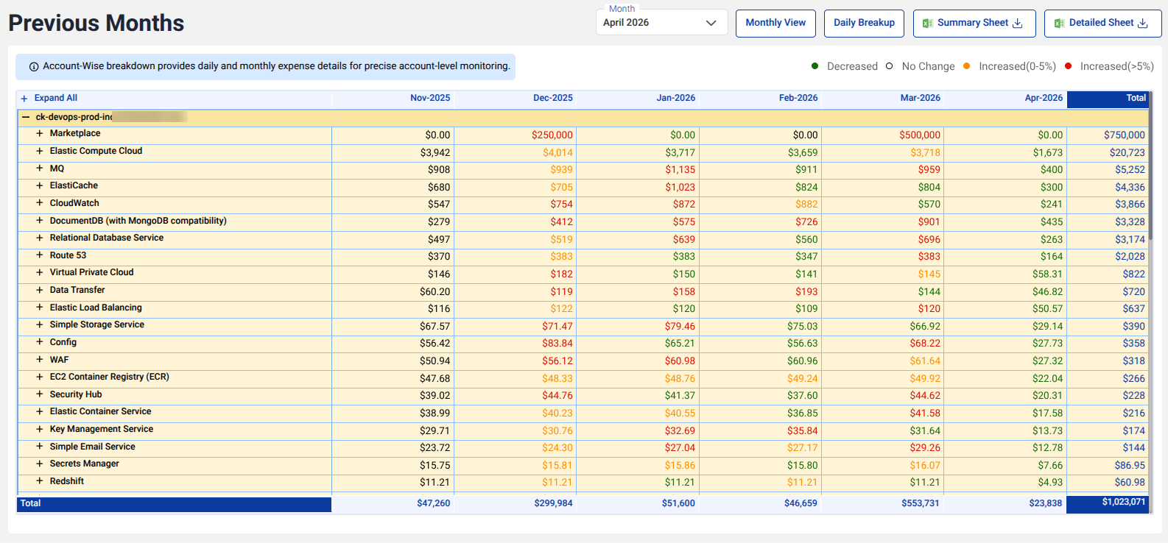Screen dimensions: 1168x543
Task: Expand the Redshift row
Action: click(40, 481)
